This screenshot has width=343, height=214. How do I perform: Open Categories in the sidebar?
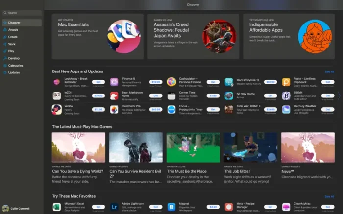click(x=22, y=65)
